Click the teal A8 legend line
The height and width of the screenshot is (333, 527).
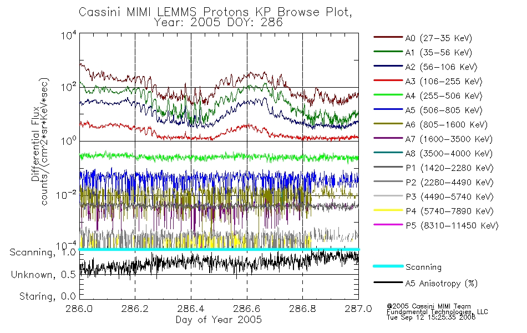click(388, 153)
